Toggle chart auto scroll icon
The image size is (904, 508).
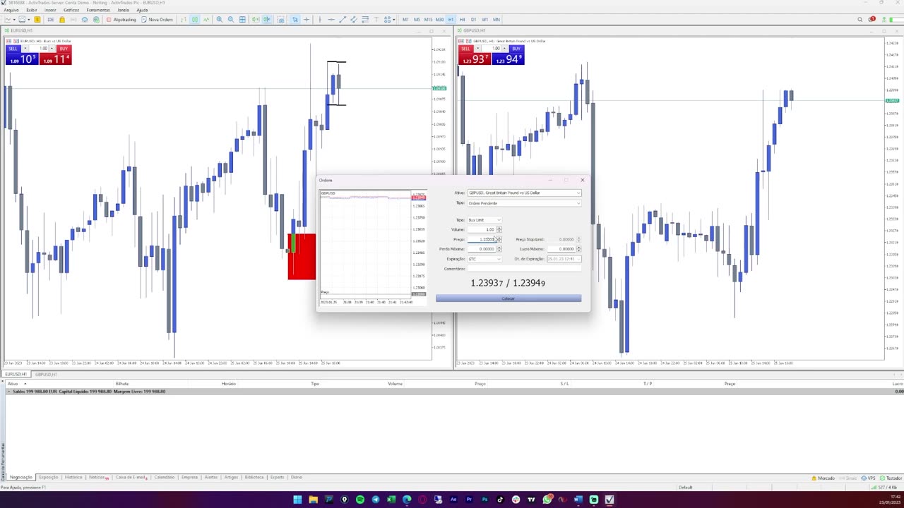[x=256, y=20]
